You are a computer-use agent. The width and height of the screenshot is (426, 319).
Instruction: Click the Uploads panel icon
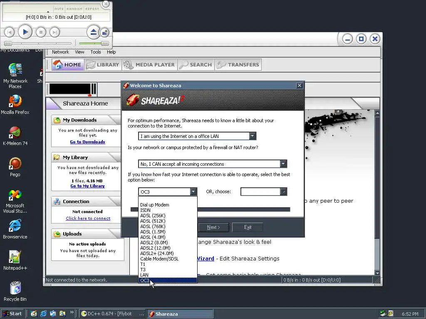point(57,234)
